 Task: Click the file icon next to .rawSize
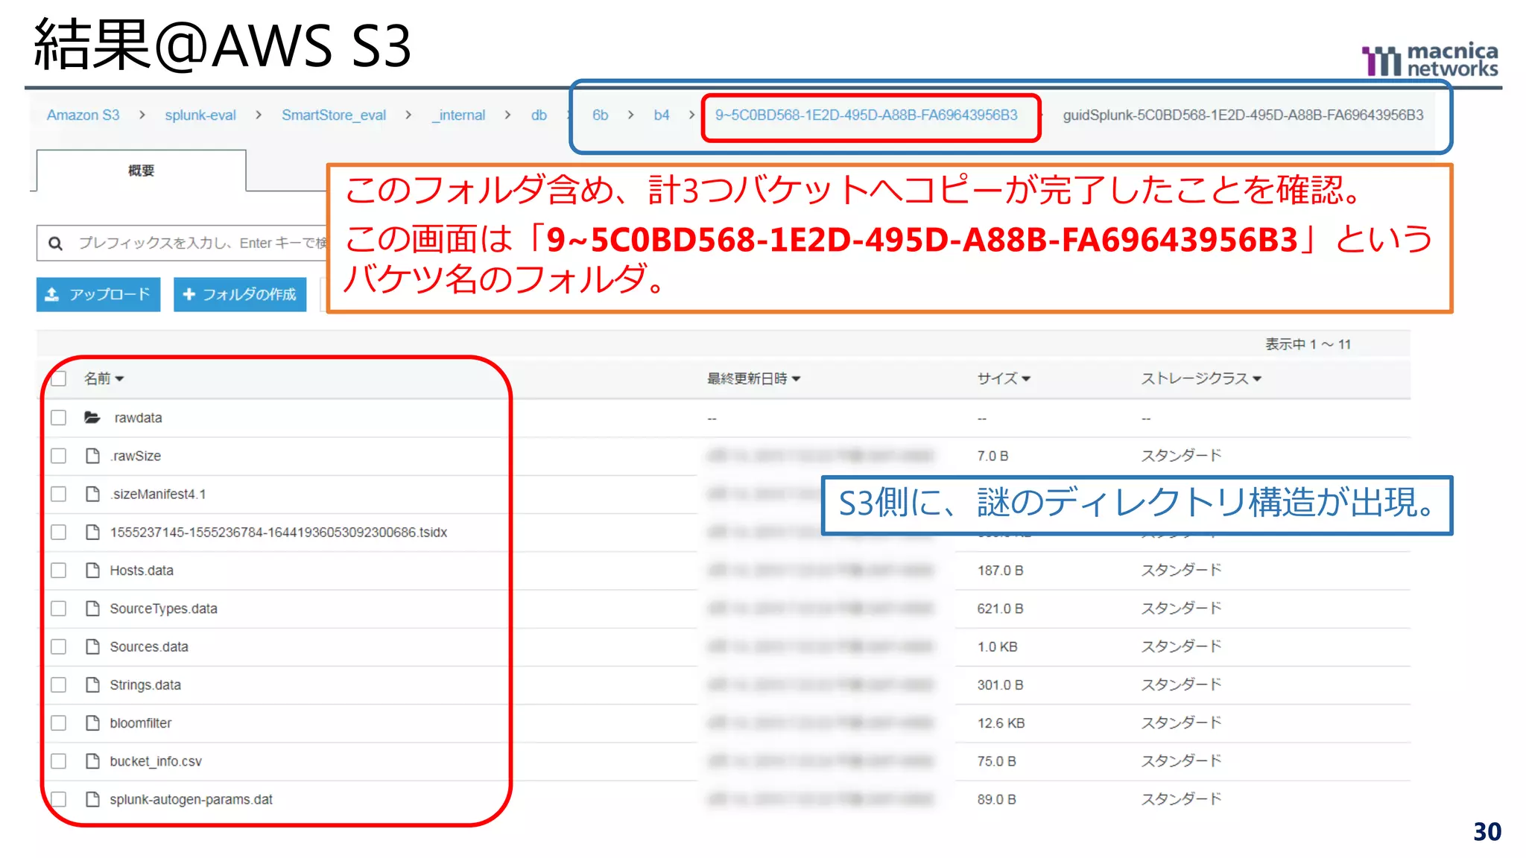click(x=93, y=456)
